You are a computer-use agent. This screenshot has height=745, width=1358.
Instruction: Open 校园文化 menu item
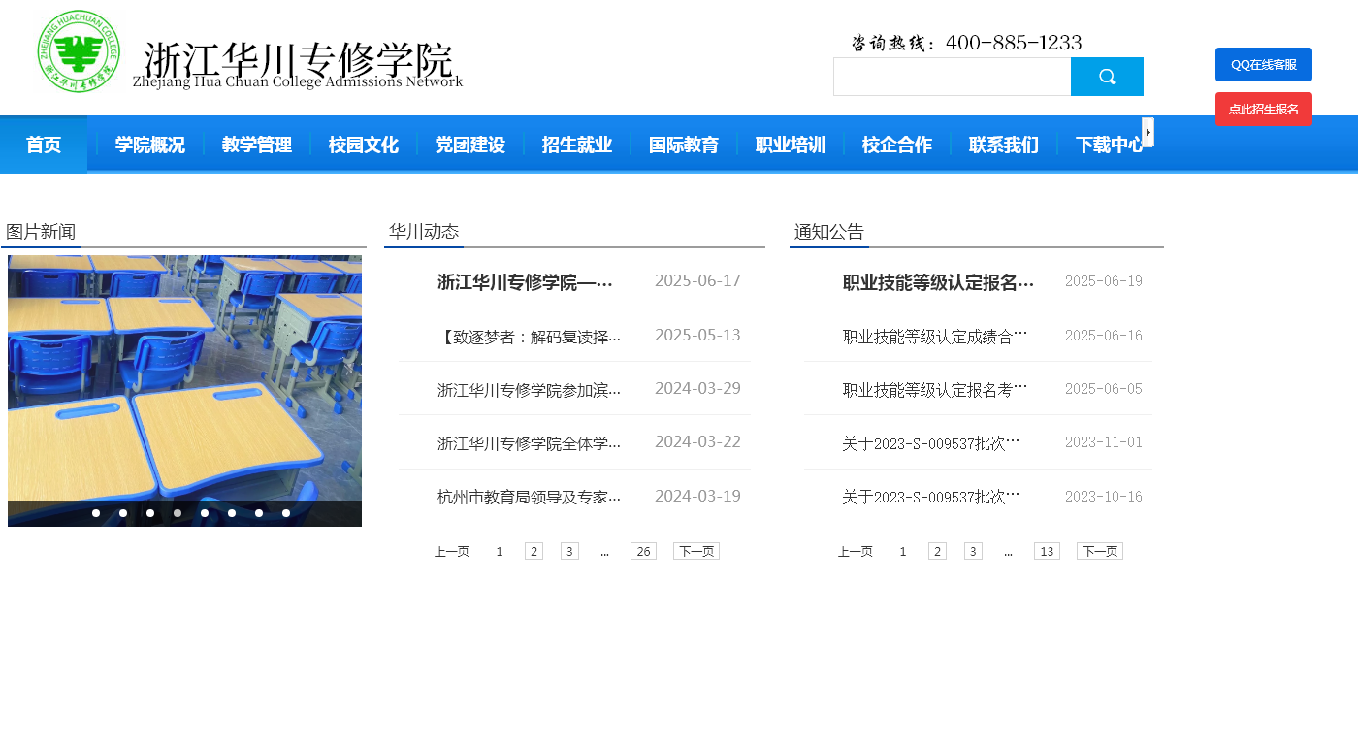[x=364, y=145]
